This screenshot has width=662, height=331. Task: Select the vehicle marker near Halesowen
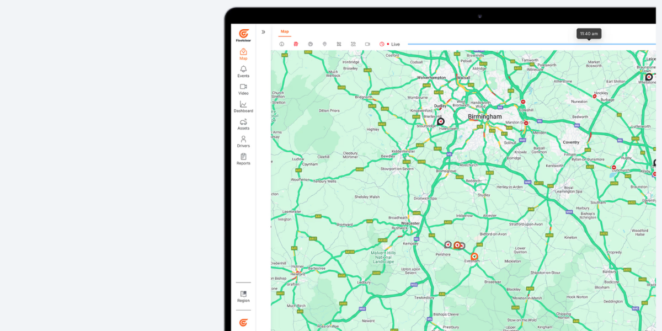point(441,121)
